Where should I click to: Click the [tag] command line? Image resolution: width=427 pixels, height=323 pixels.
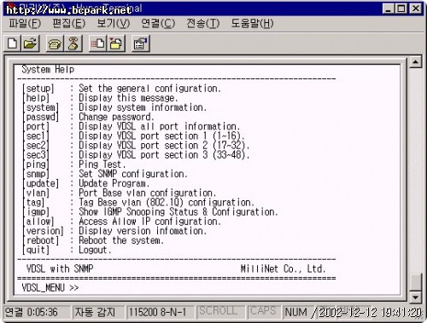coord(138,203)
